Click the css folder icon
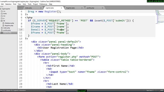This screenshot has width=164, height=92. point(2,11)
